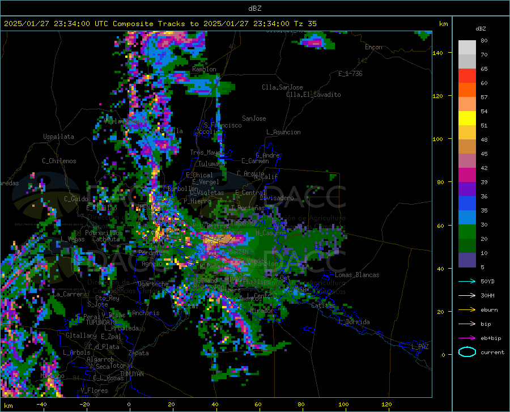
Task: Click the 'E_1-736' map label
Action: [x=350, y=74]
